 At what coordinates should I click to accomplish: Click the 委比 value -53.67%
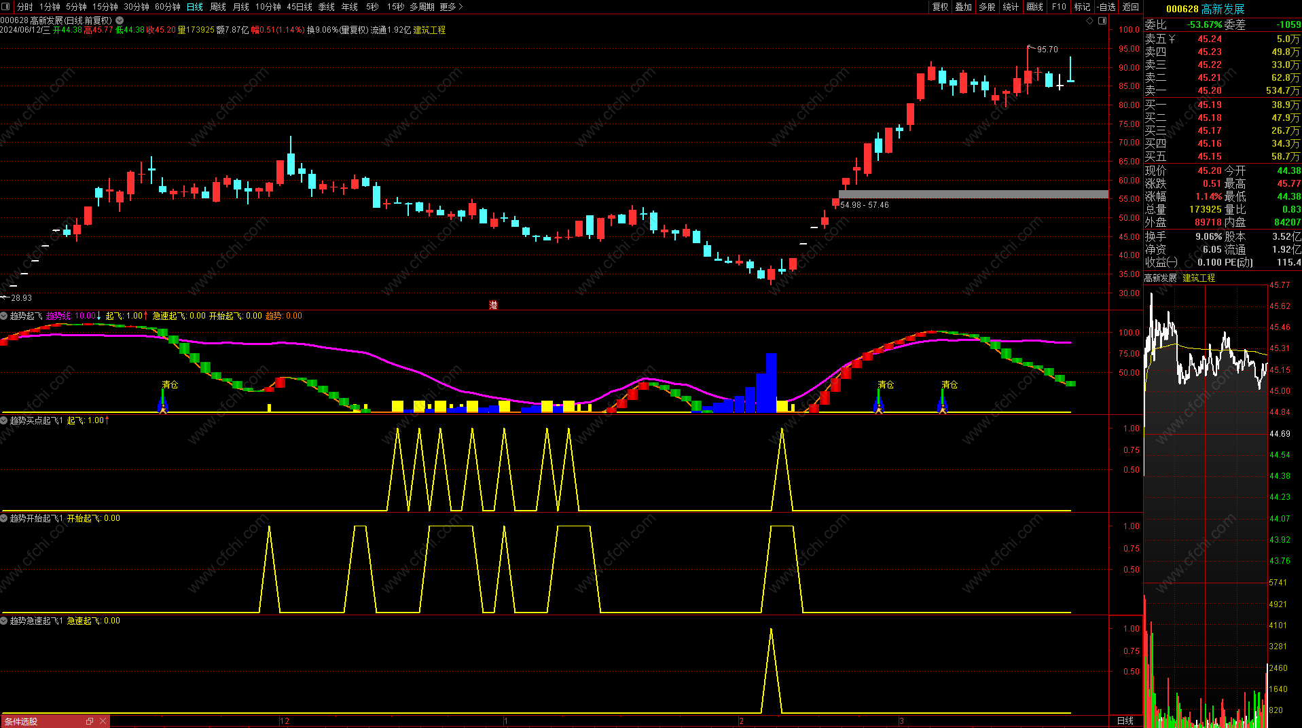point(1204,24)
